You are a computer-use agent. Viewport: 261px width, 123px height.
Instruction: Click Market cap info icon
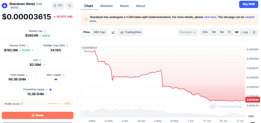point(45,31)
